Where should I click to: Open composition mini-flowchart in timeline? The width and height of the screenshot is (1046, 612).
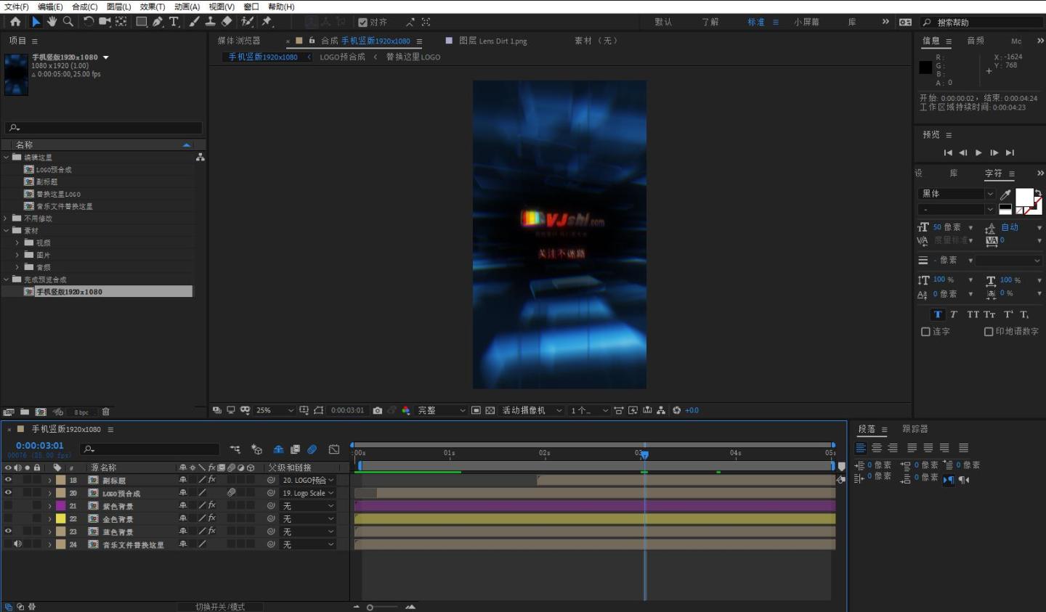coord(235,449)
